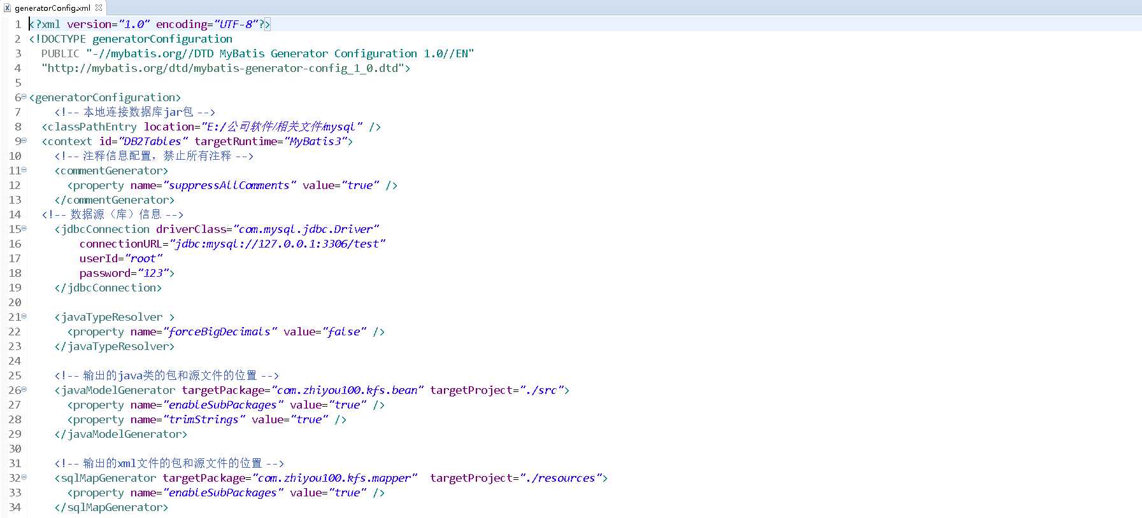Click the password value "123"
1142x518 pixels.
click(153, 273)
